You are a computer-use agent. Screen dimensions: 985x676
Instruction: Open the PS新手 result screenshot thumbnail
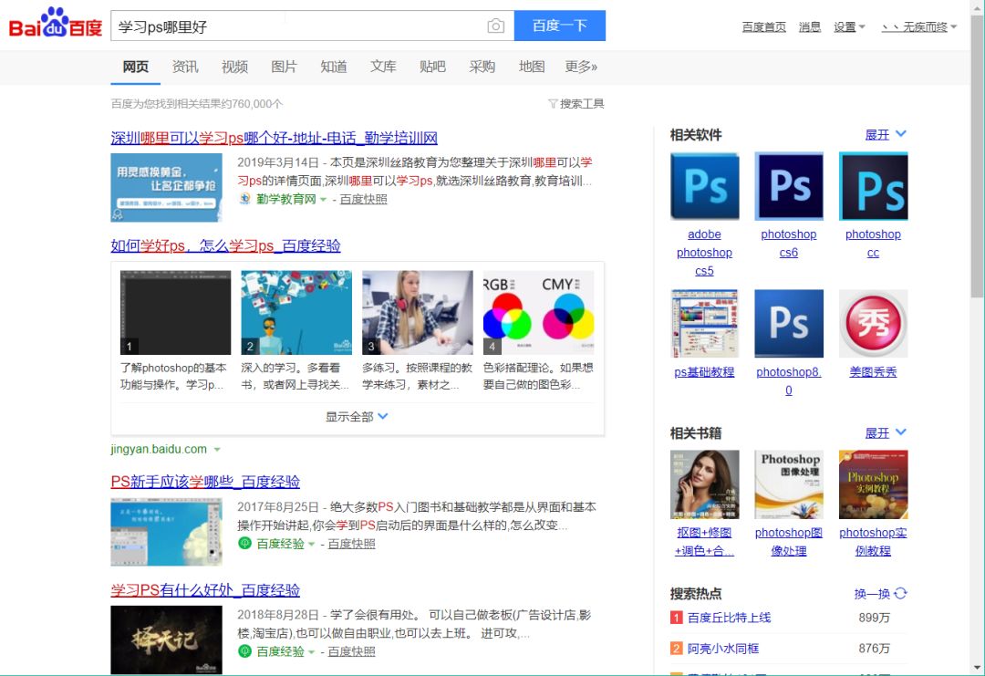pyautogui.click(x=167, y=532)
